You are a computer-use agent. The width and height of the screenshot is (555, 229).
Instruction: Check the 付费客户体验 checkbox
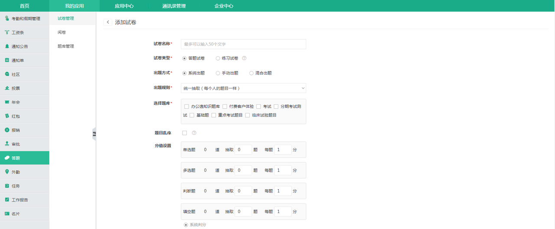coord(225,106)
